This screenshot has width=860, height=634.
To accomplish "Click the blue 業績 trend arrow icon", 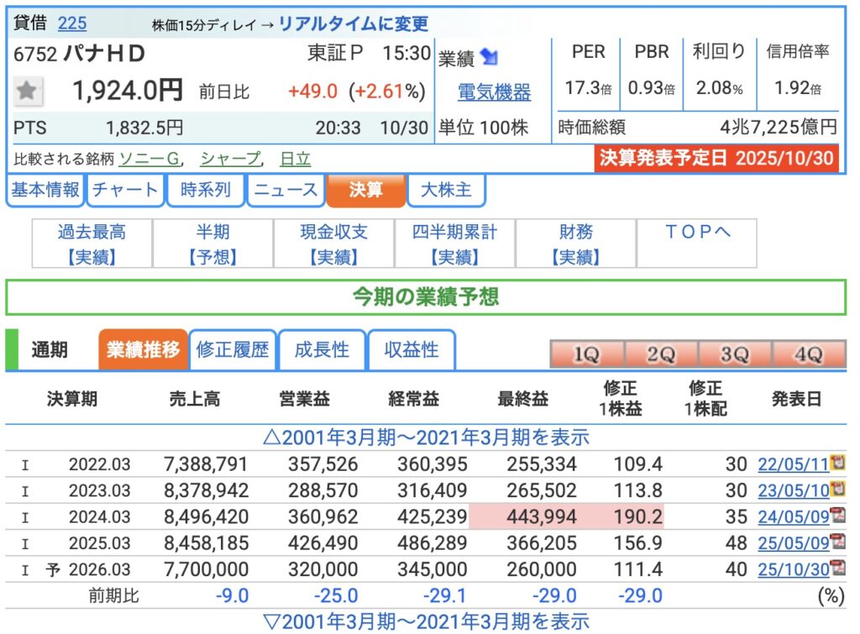I will point(490,58).
